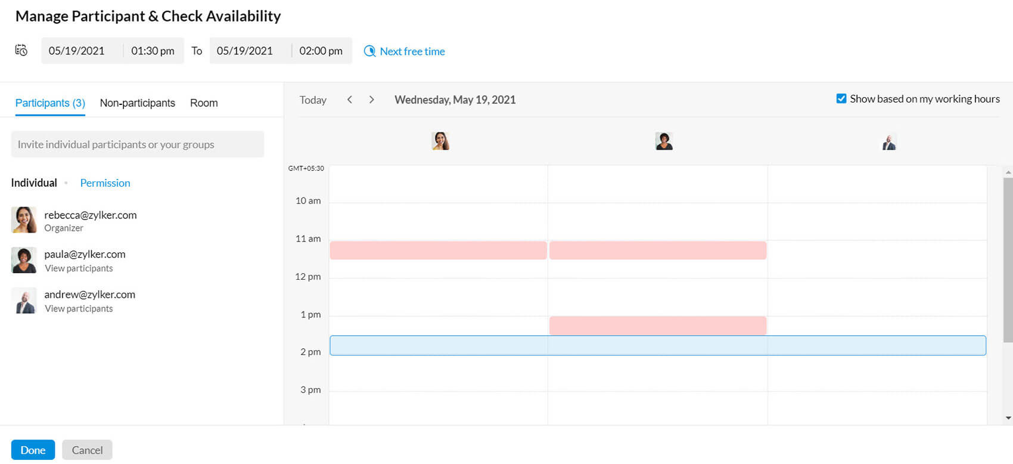The height and width of the screenshot is (464, 1013).
Task: Uncheck Show based on my working hours
Action: coord(841,99)
